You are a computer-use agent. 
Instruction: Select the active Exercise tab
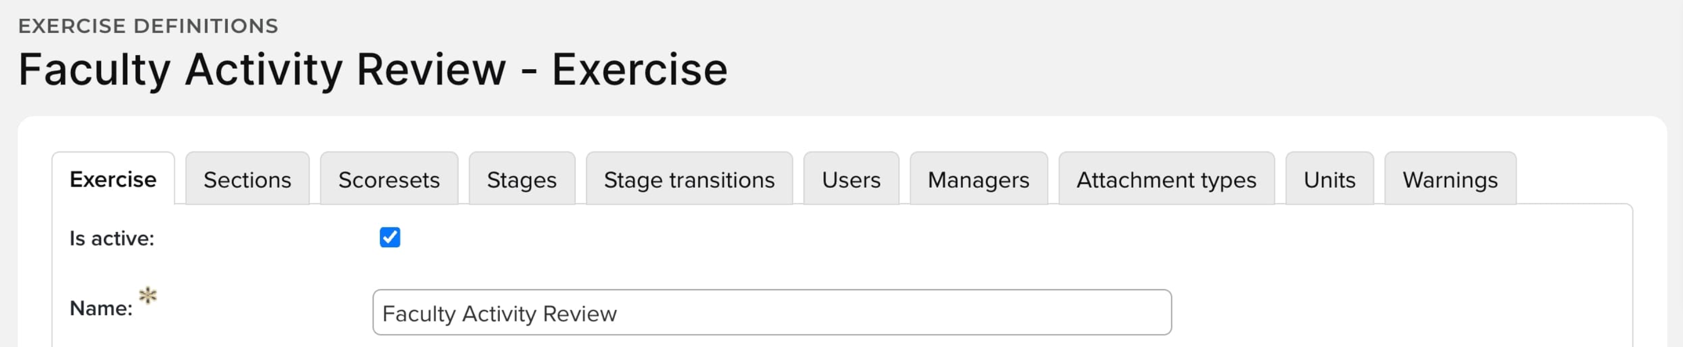(x=113, y=179)
